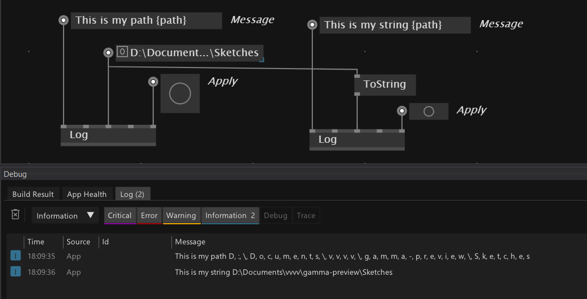Click the circle pin of the left Apply bang

(153, 81)
